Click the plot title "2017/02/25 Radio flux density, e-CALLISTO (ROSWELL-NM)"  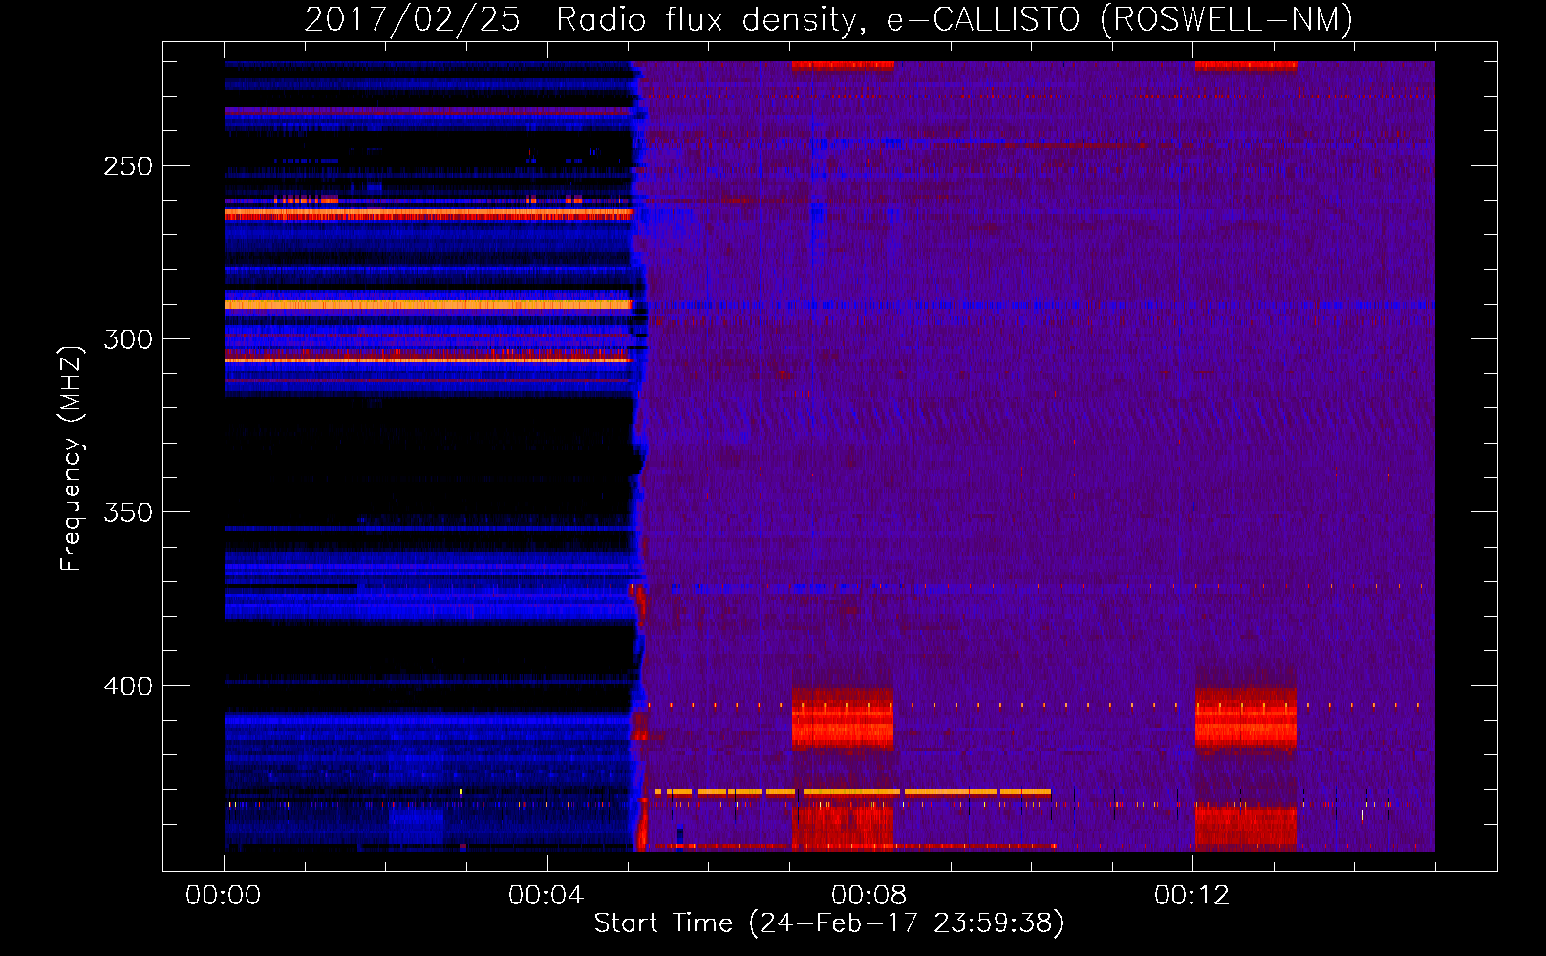[x=828, y=19]
